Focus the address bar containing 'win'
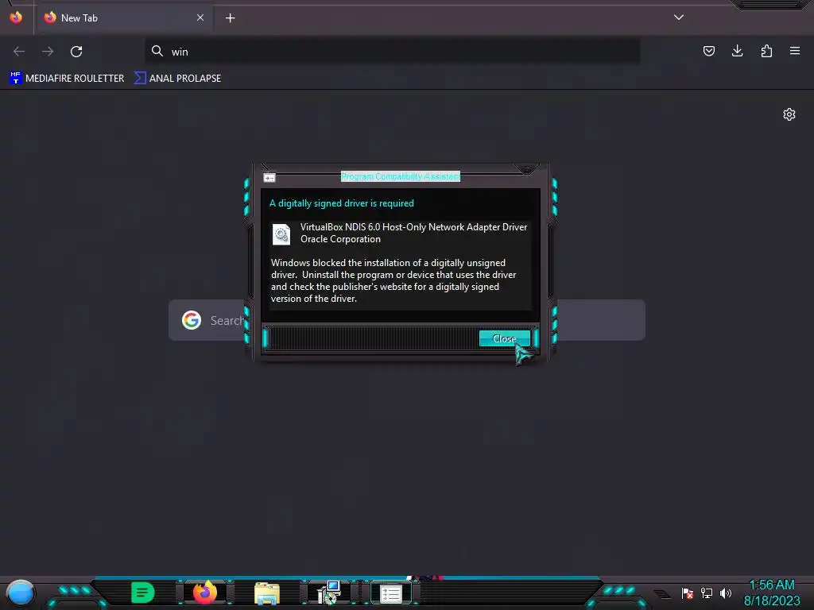The image size is (814, 610). [393, 52]
